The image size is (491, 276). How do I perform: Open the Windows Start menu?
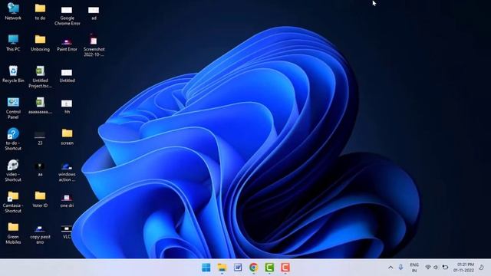(206, 268)
